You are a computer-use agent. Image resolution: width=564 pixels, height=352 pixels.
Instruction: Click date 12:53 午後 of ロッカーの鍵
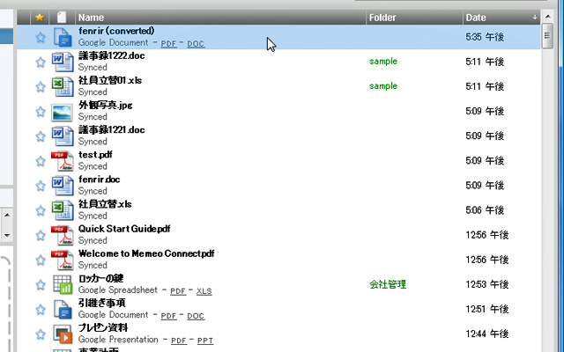point(487,284)
